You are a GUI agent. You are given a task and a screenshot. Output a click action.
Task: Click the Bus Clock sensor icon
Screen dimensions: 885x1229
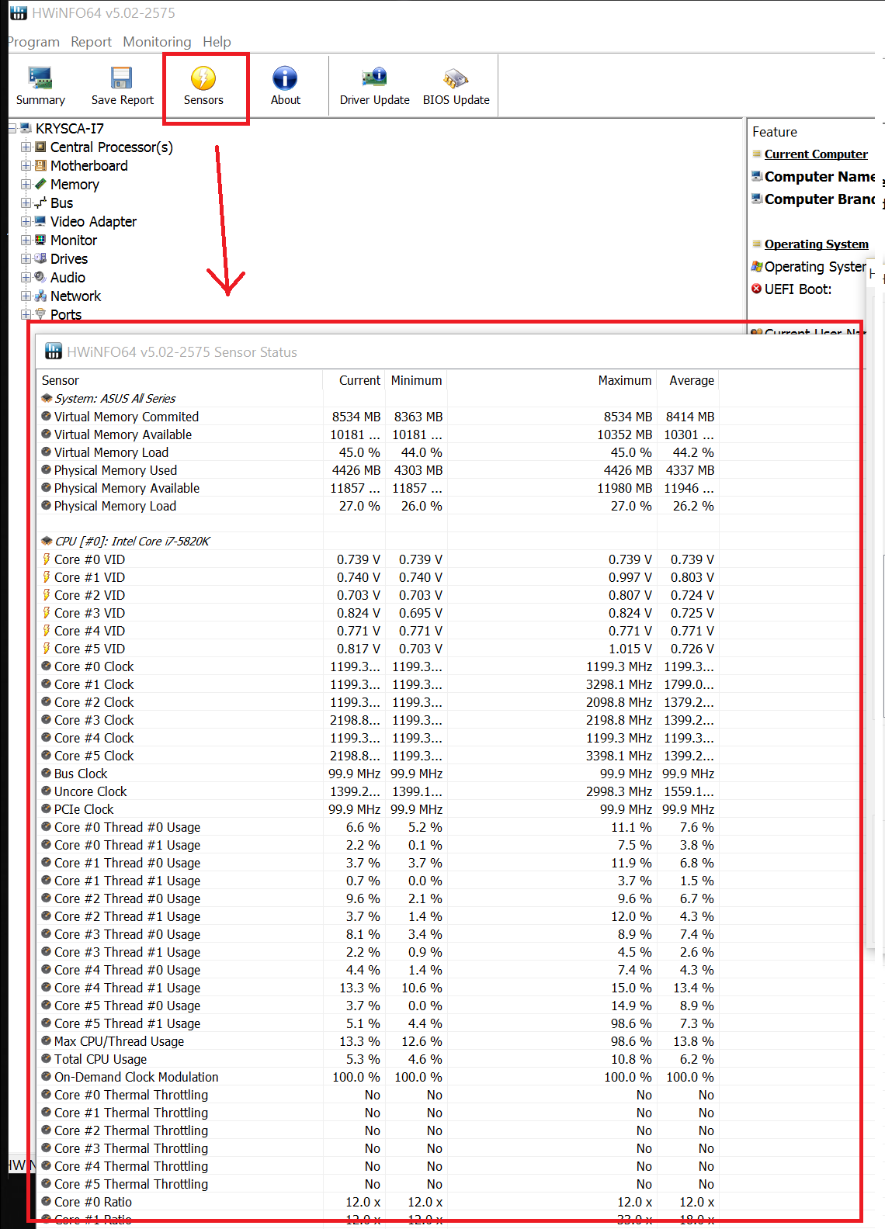point(47,774)
